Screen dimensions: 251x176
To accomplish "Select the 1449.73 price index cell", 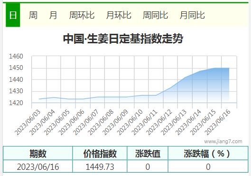I will (100, 166).
